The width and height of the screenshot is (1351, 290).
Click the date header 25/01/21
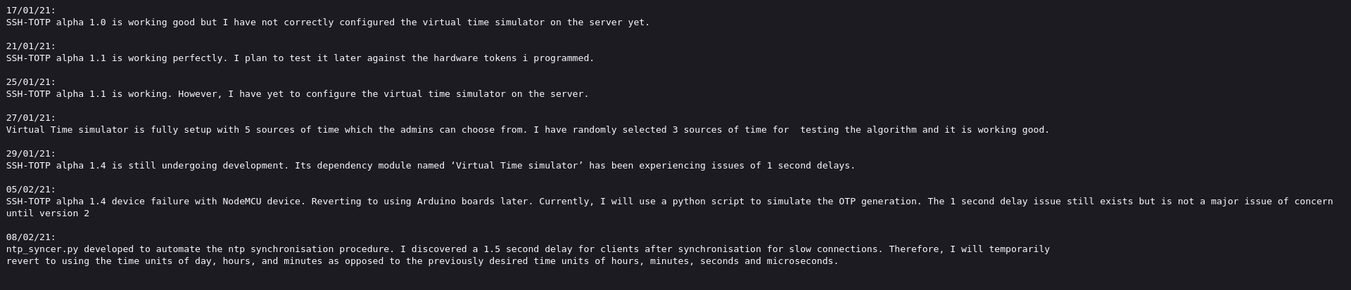click(30, 82)
